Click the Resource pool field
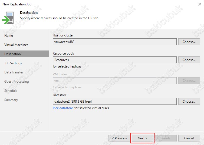The height and width of the screenshot is (145, 204). 115,60
